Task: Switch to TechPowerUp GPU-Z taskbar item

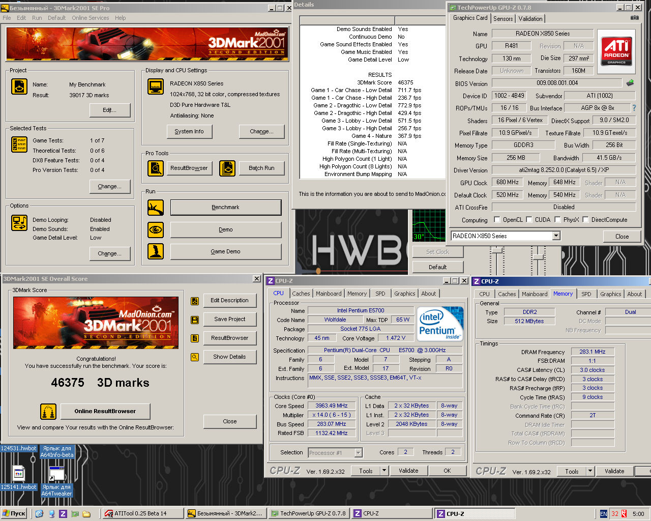Action: coord(308,514)
